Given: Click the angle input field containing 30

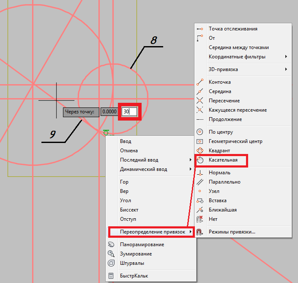Looking at the screenshot, I should 129,112.
